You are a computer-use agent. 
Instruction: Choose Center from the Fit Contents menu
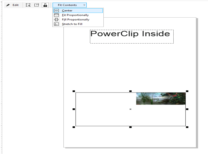(78, 10)
